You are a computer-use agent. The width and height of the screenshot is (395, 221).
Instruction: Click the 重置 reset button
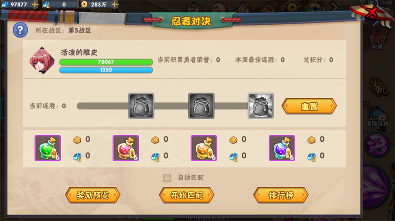tap(309, 106)
